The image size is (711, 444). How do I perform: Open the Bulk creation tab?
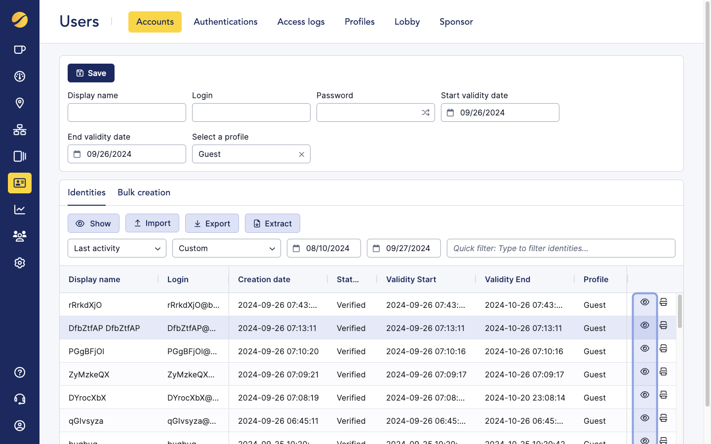pos(144,192)
